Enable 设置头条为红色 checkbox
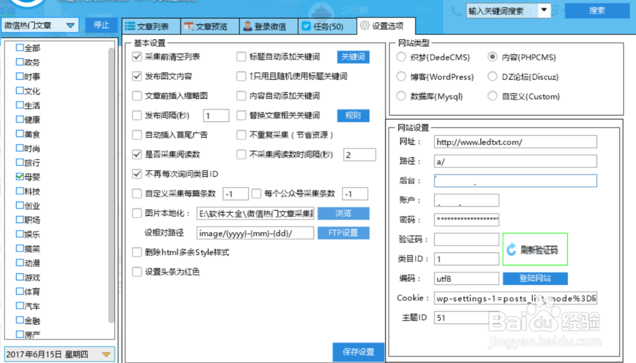 coord(137,271)
